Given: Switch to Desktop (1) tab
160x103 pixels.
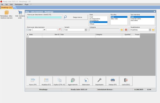Looking at the screenshot, I should point(7,8).
